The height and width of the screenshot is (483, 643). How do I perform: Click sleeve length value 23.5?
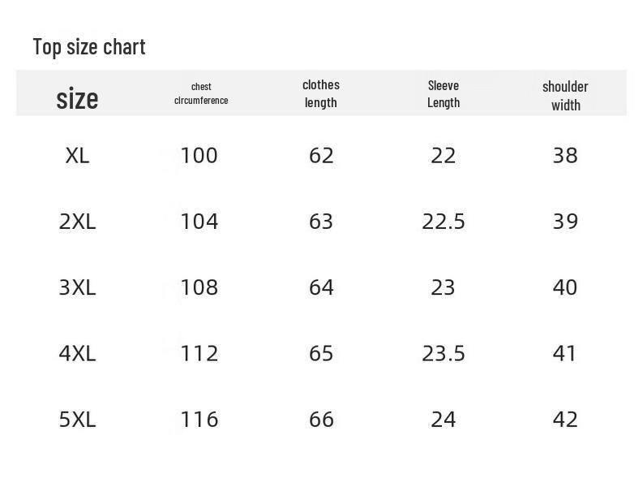tap(444, 353)
